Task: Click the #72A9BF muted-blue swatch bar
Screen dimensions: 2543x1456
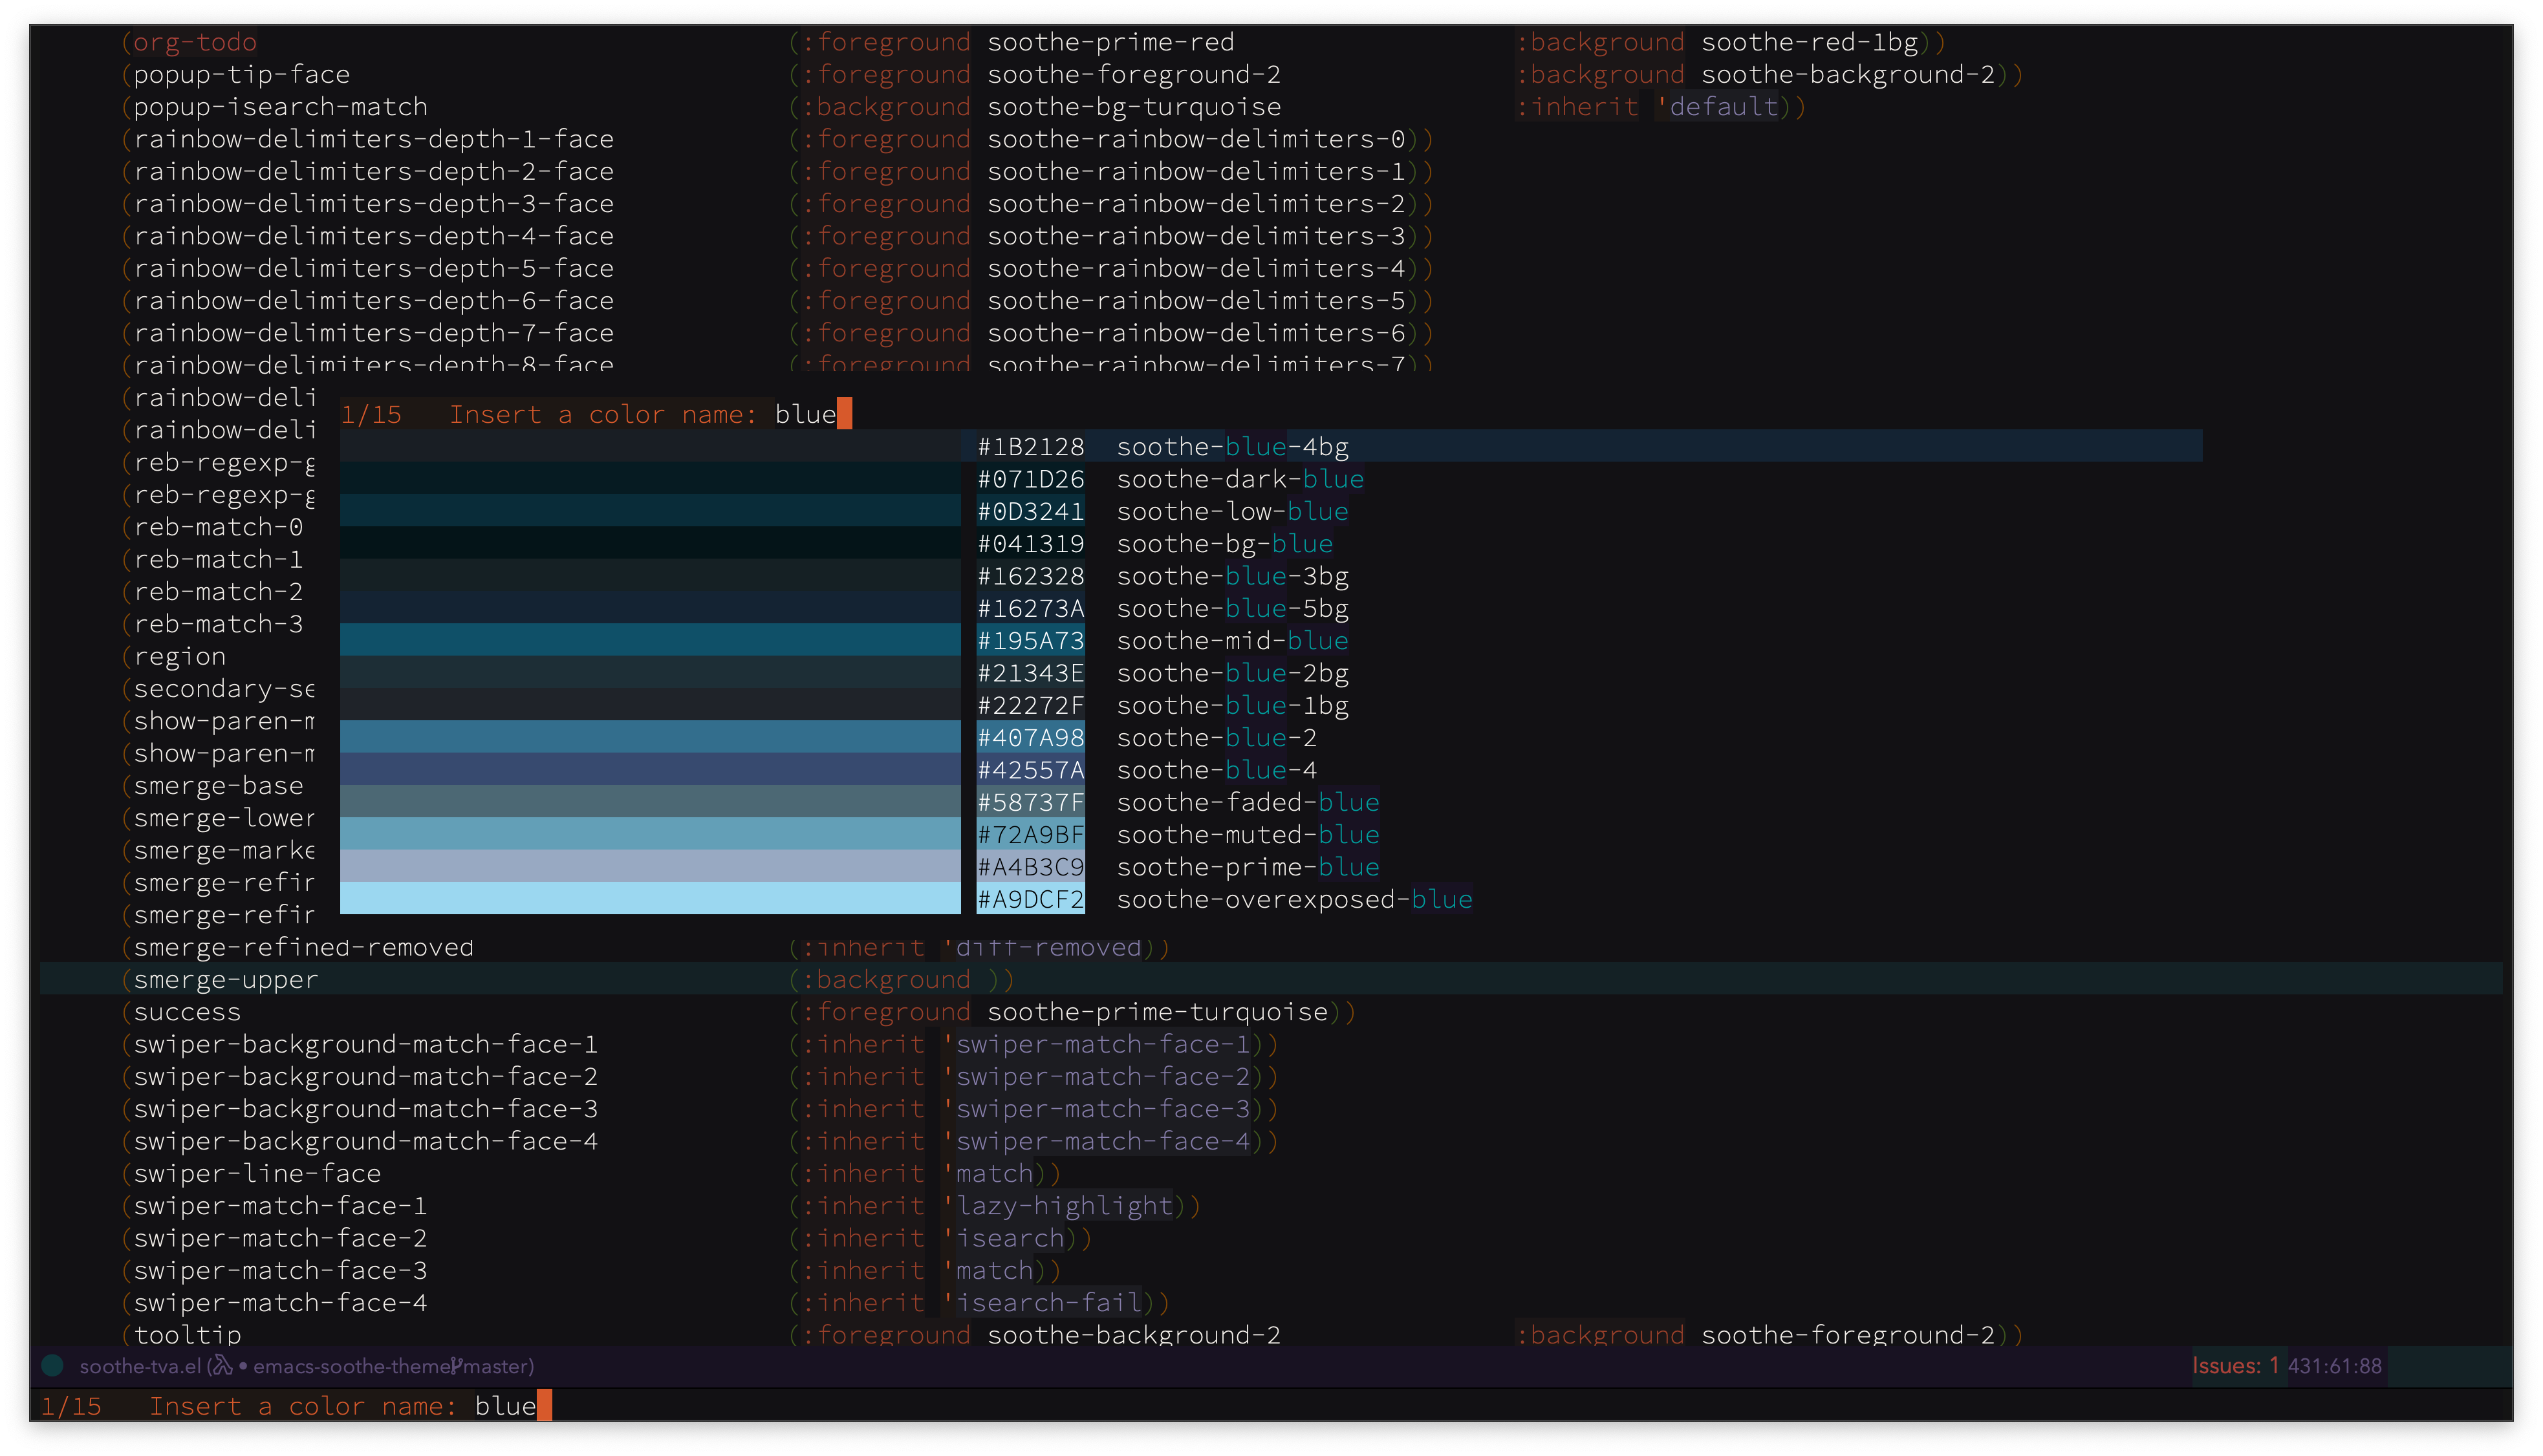Action: (x=650, y=834)
